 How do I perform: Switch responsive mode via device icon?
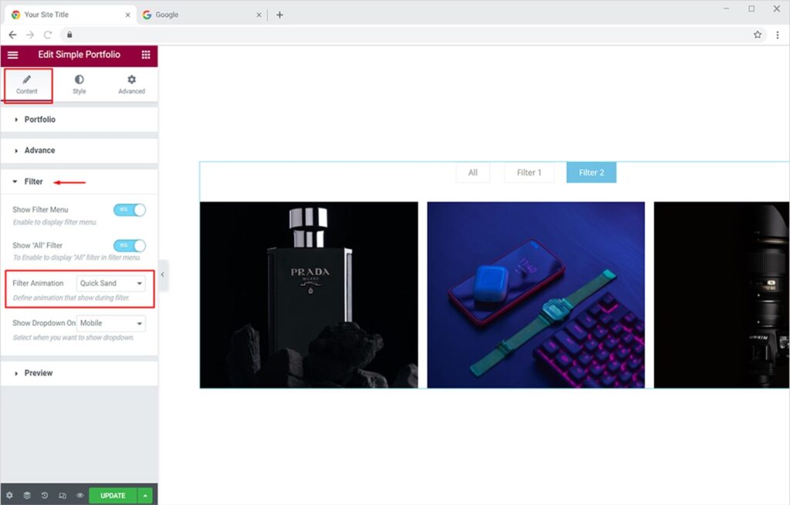coord(62,495)
